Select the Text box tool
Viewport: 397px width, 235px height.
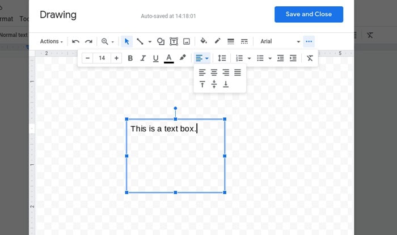174,41
